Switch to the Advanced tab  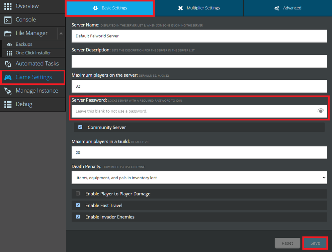click(287, 8)
